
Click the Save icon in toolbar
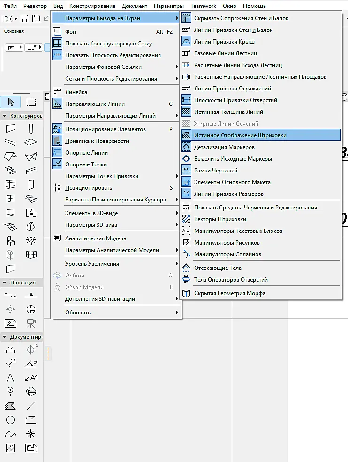pos(24,19)
